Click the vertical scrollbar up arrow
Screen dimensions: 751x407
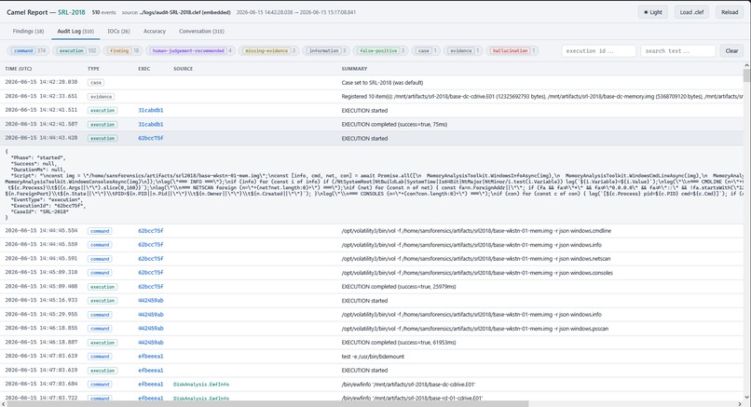(x=746, y=65)
